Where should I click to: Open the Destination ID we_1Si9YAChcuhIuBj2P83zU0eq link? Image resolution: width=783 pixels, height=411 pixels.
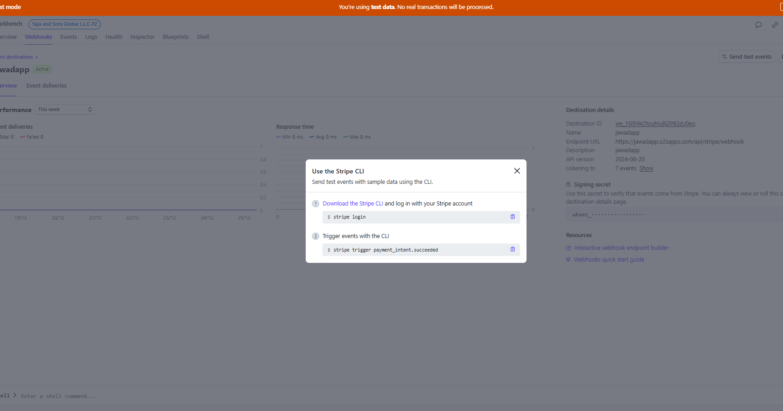coord(655,124)
